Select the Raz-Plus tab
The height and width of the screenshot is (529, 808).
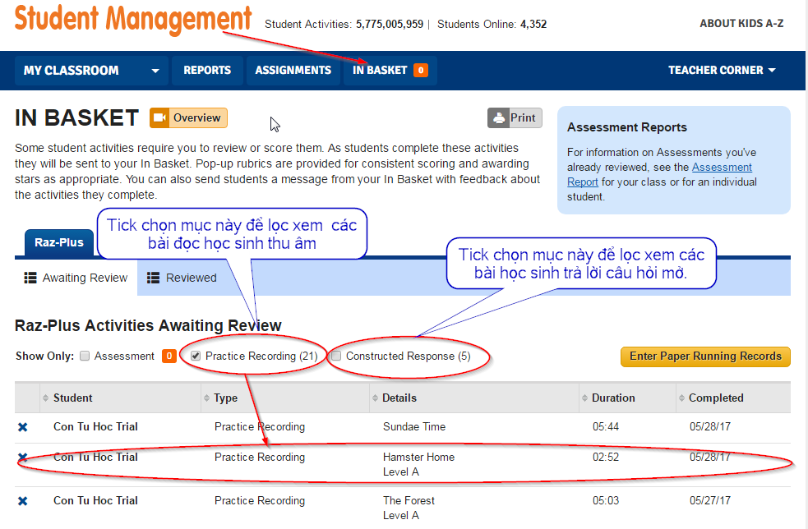(59, 242)
